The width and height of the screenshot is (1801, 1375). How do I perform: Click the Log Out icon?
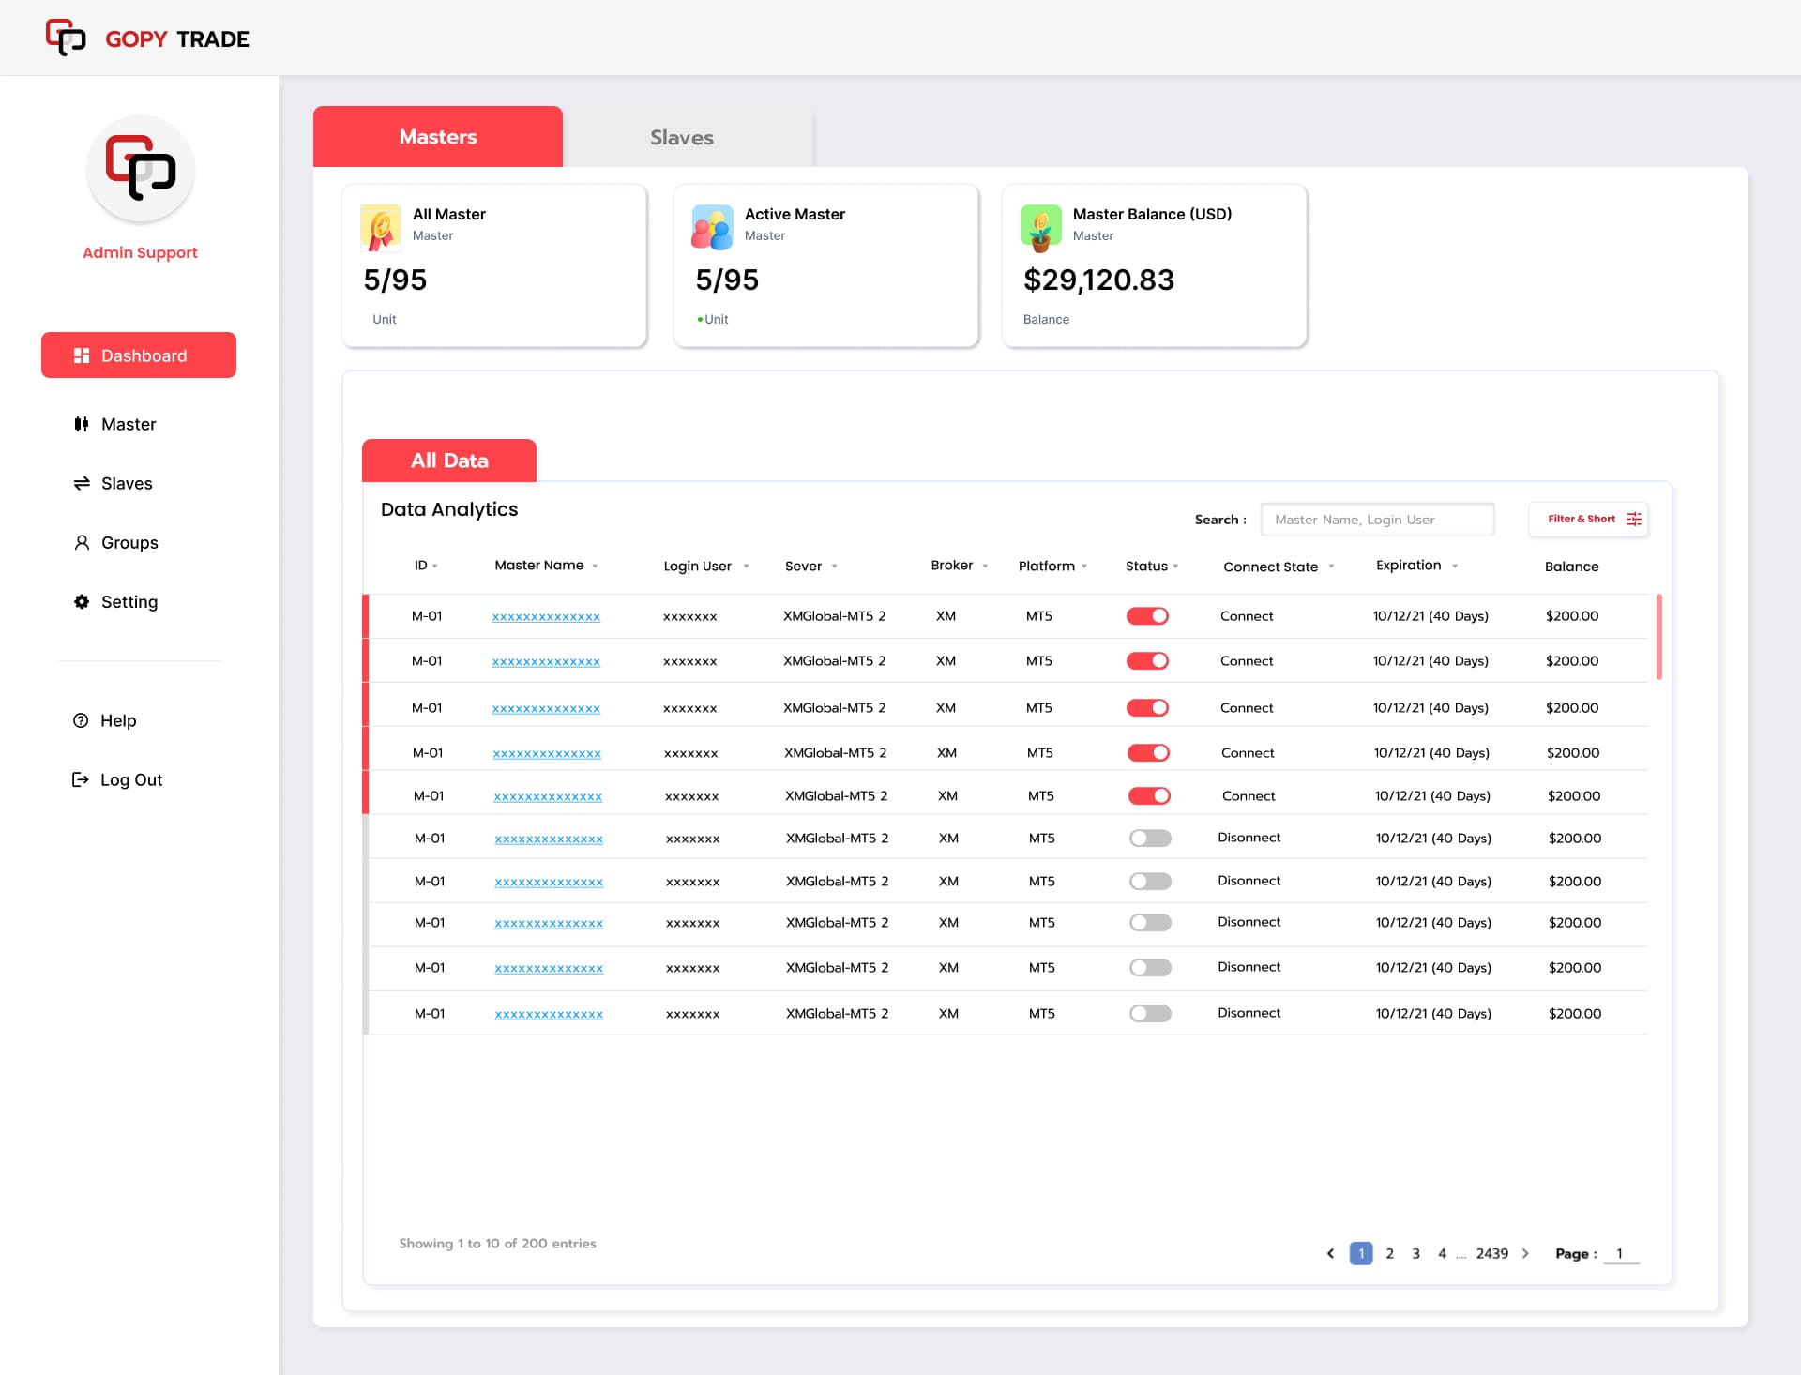pos(81,779)
